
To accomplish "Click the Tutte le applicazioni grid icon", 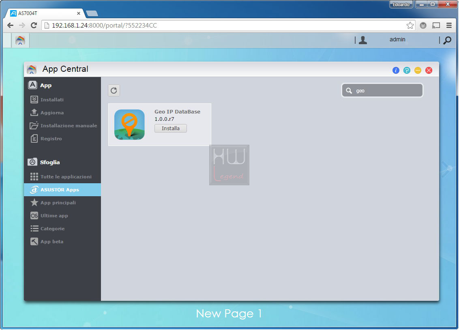I will coord(34,176).
